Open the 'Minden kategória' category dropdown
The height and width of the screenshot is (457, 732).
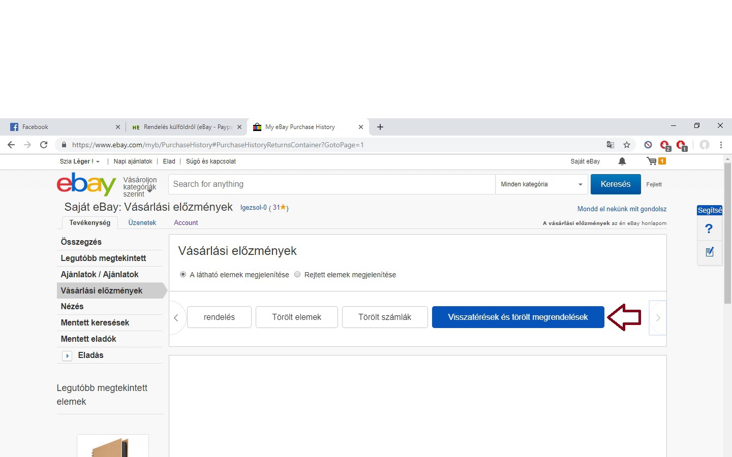[541, 184]
